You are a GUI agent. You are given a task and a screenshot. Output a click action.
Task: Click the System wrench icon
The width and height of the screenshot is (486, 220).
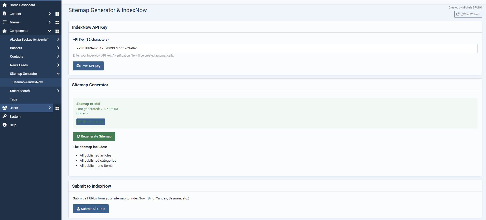[x=5, y=116]
